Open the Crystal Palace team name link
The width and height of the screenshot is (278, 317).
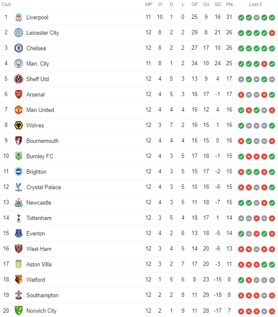click(x=44, y=187)
